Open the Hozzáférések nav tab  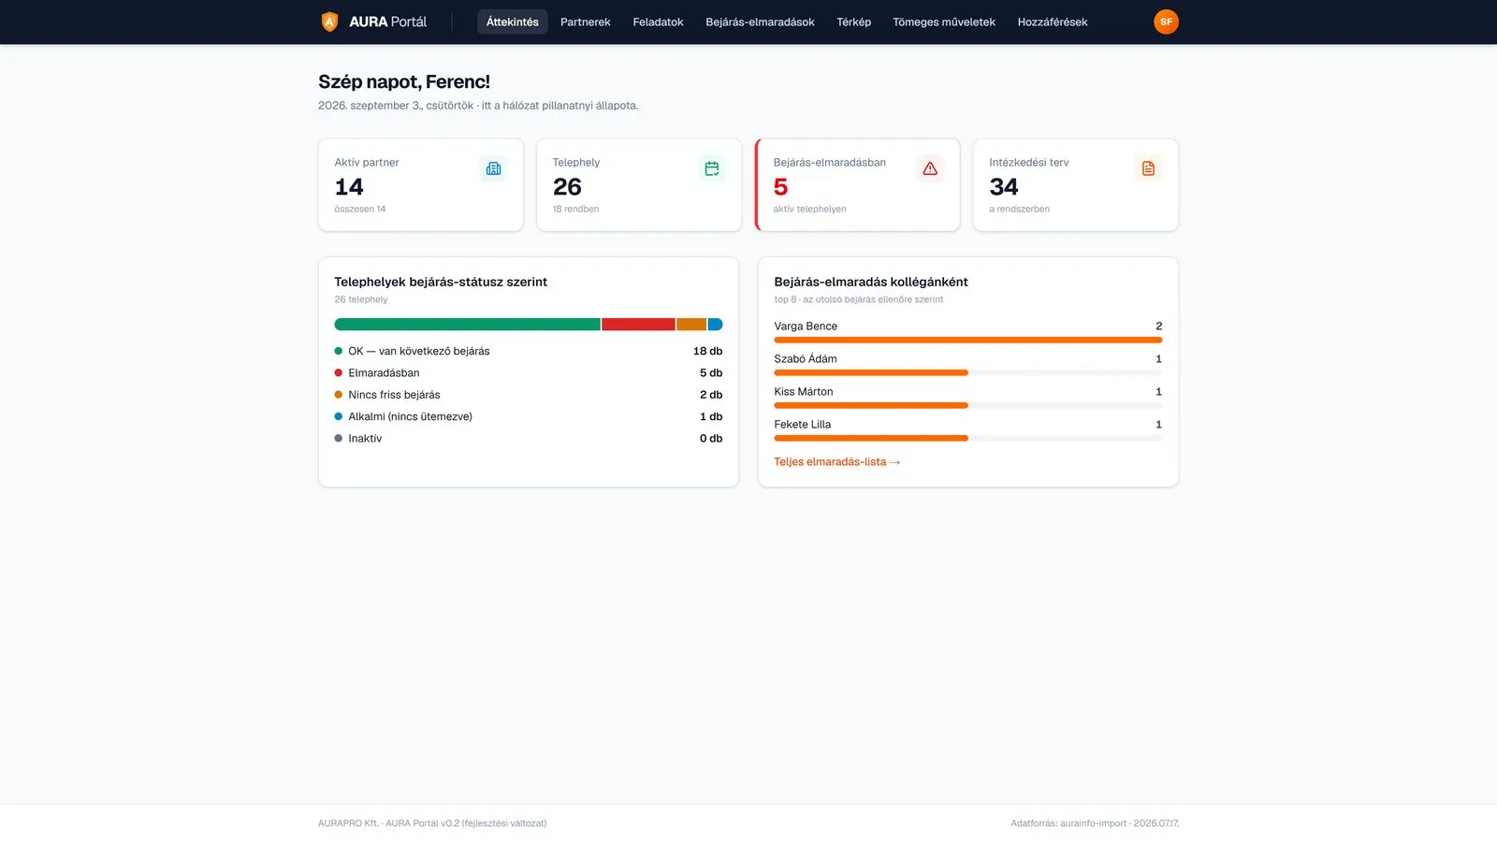pos(1053,22)
